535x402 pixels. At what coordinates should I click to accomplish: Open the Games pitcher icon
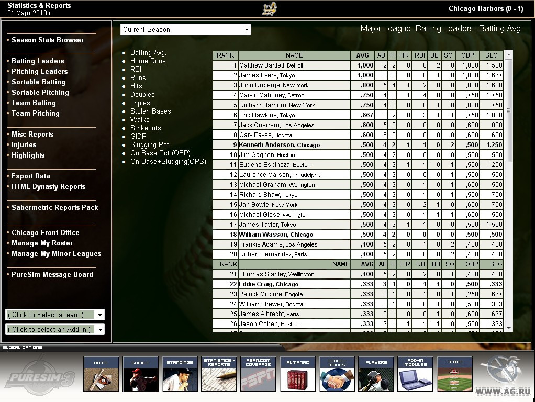(140, 374)
